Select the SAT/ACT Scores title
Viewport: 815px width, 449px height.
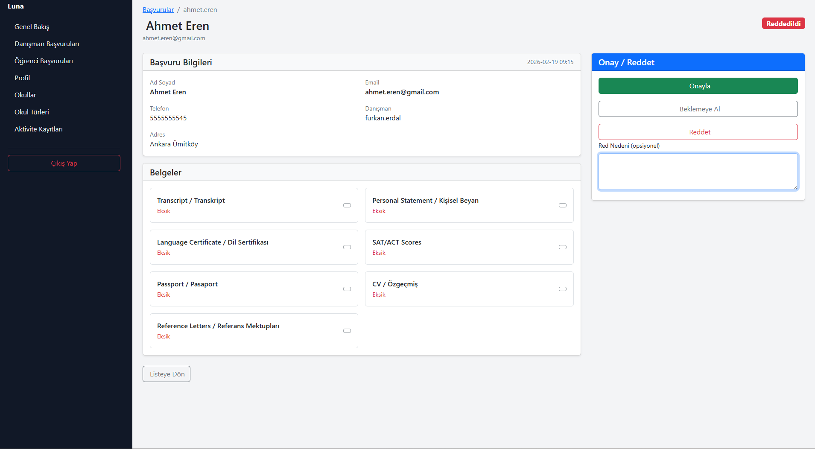397,242
